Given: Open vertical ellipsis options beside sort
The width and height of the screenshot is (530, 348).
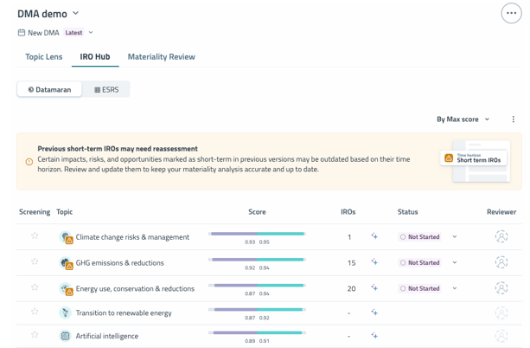Looking at the screenshot, I should point(513,119).
